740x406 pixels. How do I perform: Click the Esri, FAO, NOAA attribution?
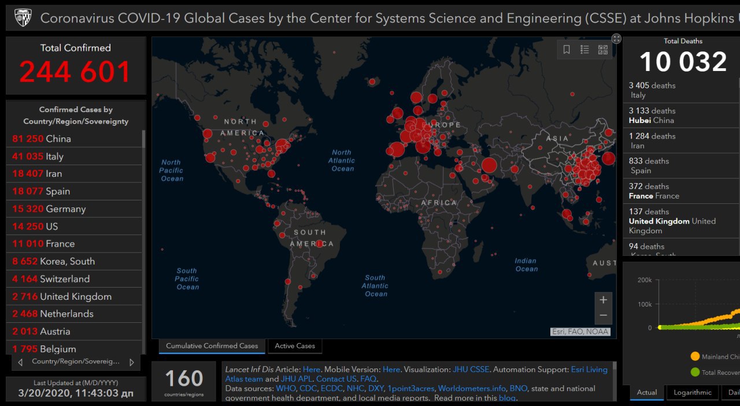(x=580, y=331)
